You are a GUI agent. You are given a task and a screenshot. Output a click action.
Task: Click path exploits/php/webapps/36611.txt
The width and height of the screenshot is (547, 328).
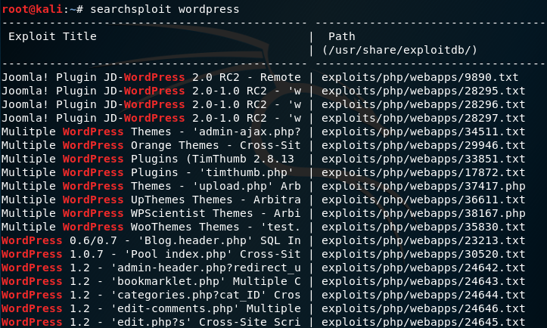[423, 200]
